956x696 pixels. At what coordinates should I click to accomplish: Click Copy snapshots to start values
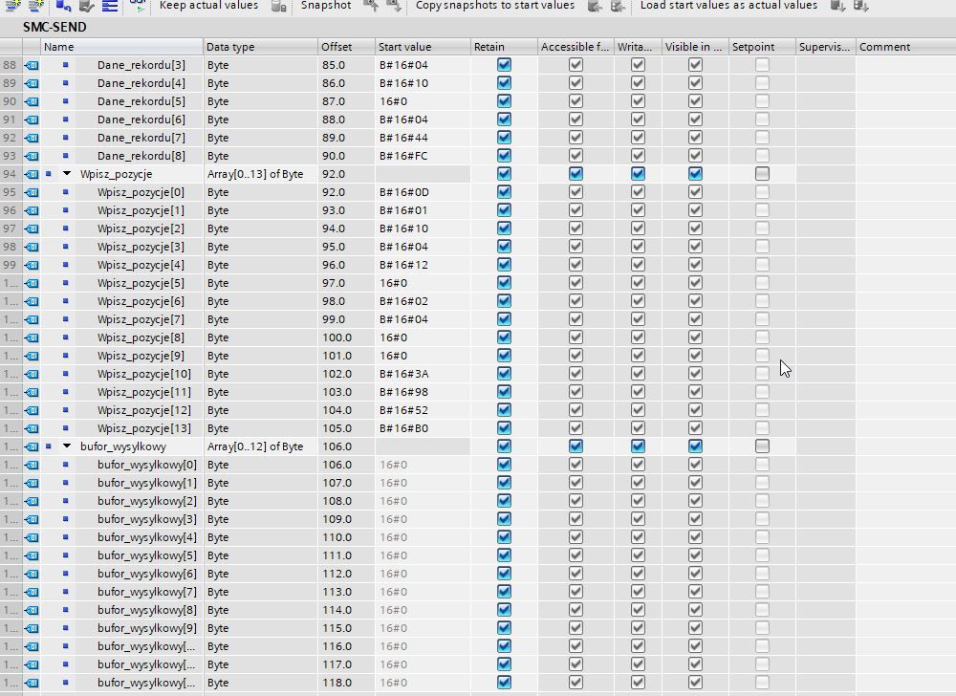pos(494,6)
